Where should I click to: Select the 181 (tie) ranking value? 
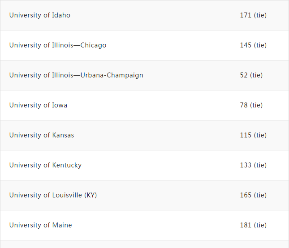point(253,225)
